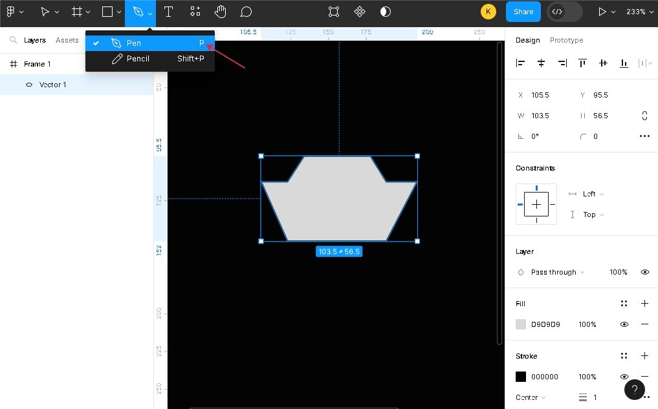Click the D9D9D9 fill color swatch
Image resolution: width=658 pixels, height=409 pixels.
click(x=521, y=324)
